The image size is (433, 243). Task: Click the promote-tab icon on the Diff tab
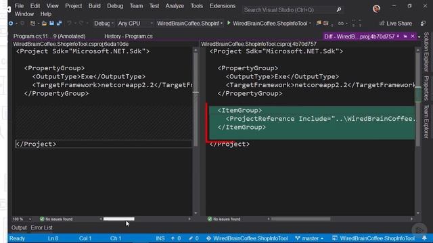[405, 36]
